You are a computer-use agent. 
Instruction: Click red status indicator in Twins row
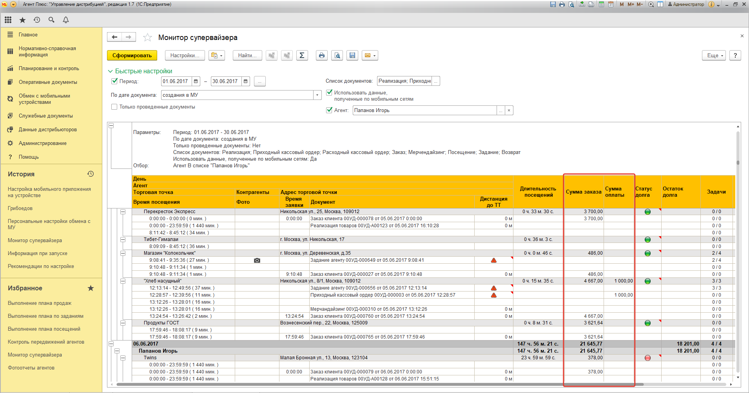[x=647, y=358]
